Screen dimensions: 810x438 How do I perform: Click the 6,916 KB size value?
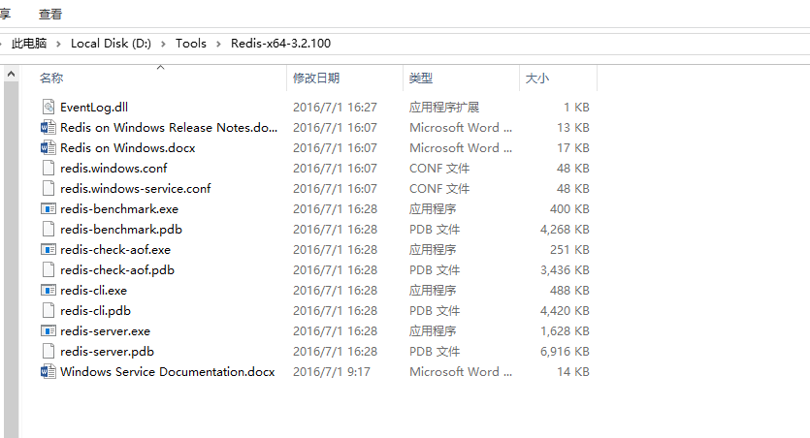coord(565,352)
